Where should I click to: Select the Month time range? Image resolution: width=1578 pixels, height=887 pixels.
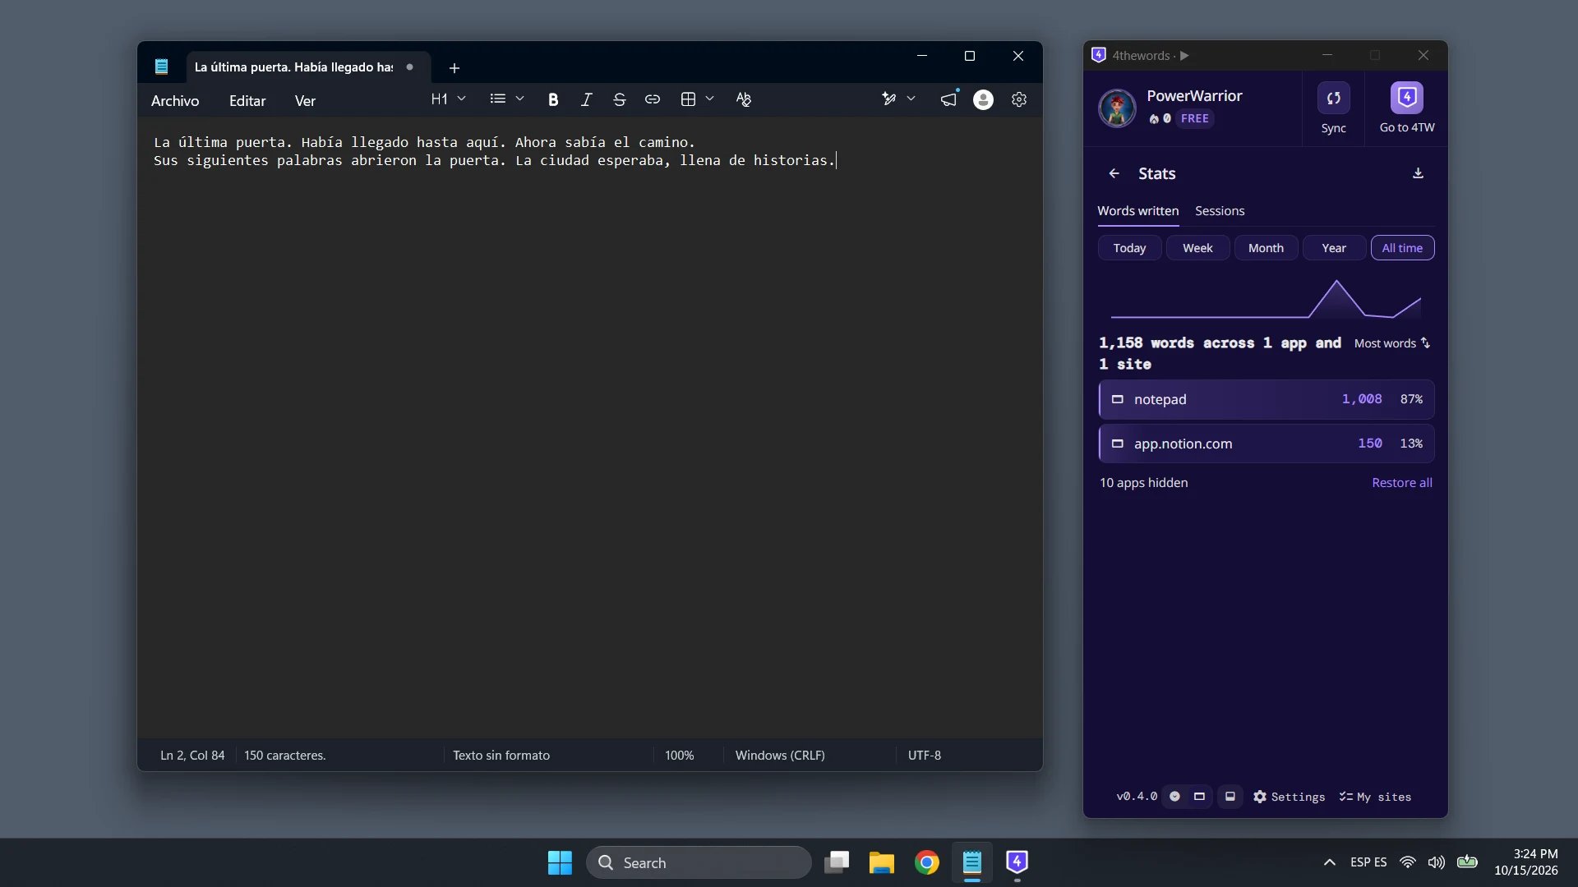point(1266,248)
